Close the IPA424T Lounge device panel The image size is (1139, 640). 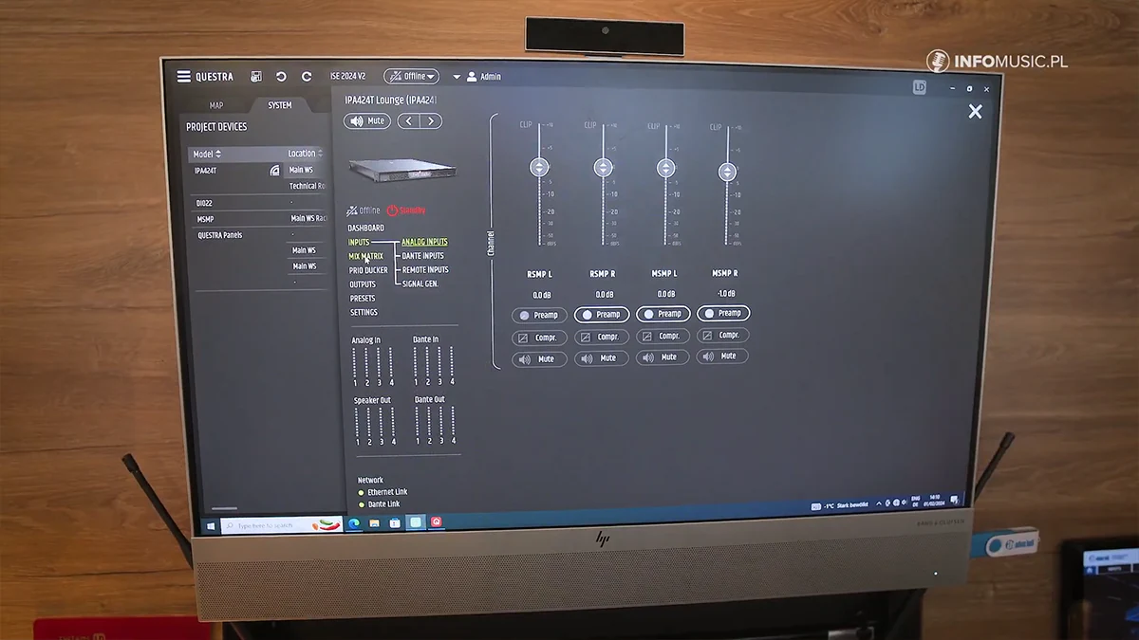(x=975, y=112)
